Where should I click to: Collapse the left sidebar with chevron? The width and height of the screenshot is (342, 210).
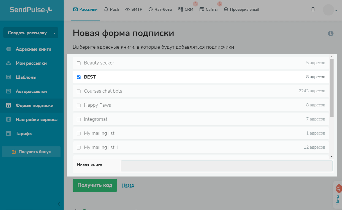(59, 204)
